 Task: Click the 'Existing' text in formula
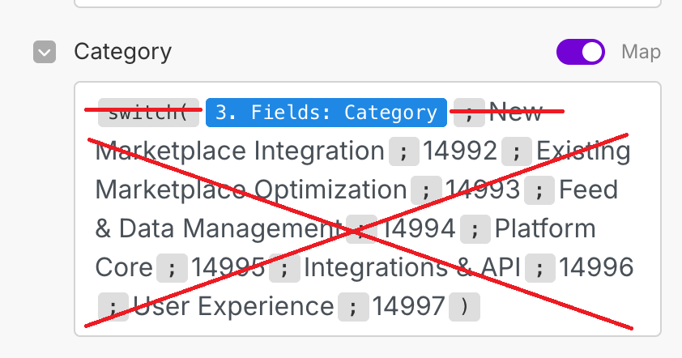(583, 151)
